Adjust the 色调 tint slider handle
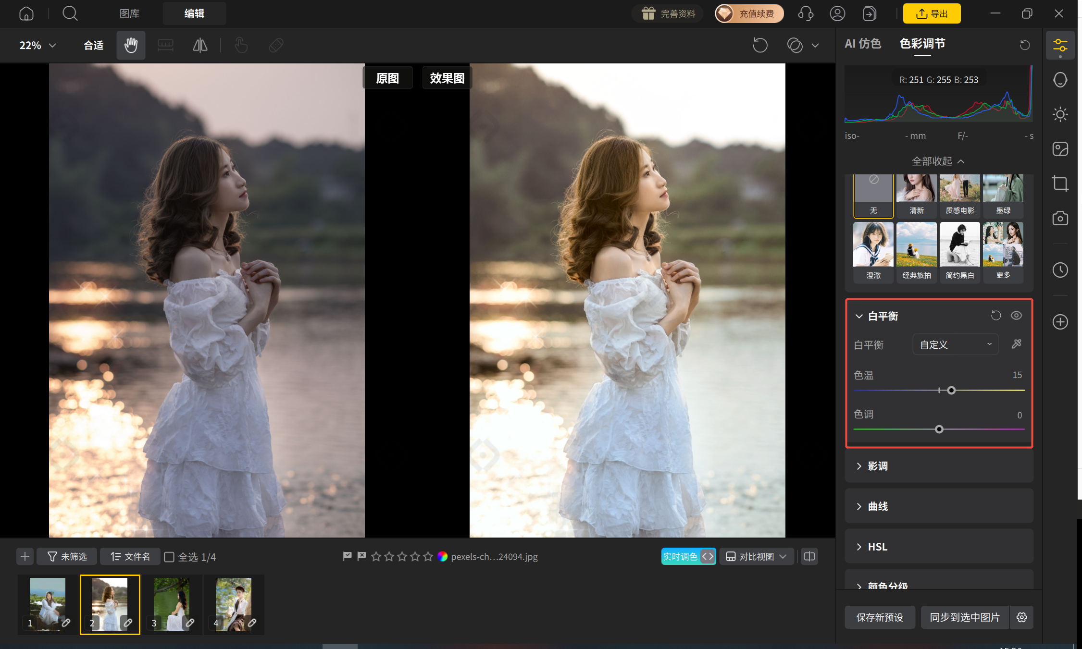The image size is (1082, 649). pos(939,429)
